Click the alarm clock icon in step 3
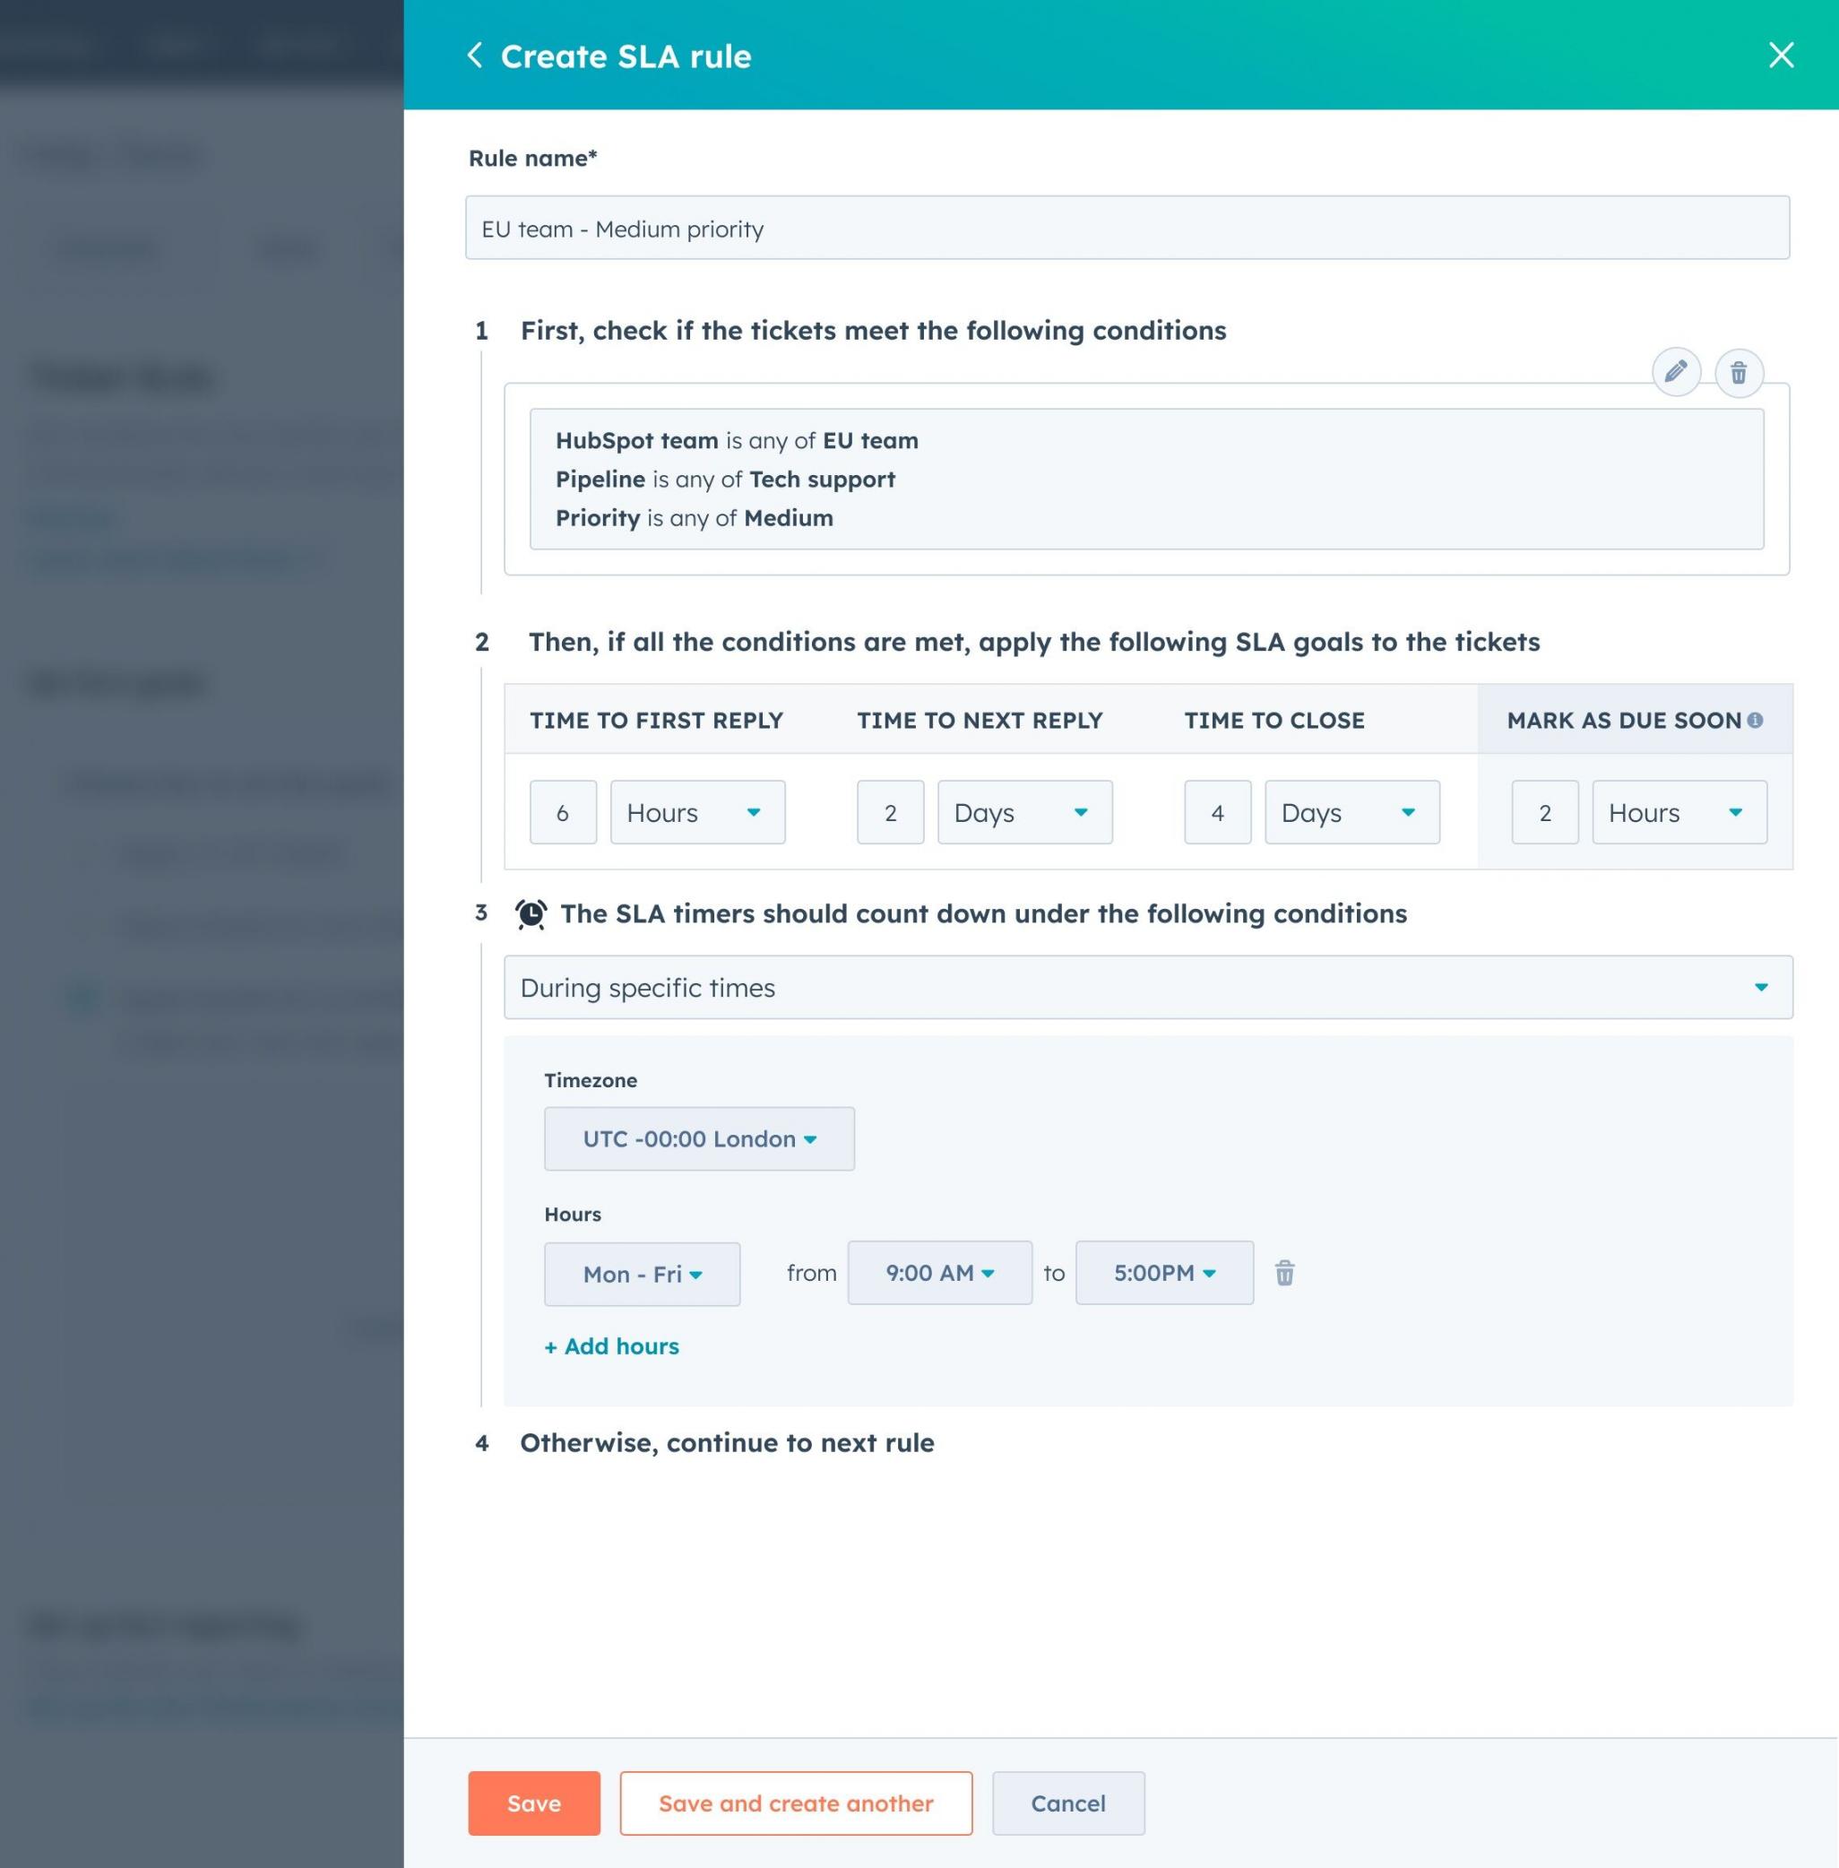This screenshot has width=1839, height=1868. tap(531, 912)
